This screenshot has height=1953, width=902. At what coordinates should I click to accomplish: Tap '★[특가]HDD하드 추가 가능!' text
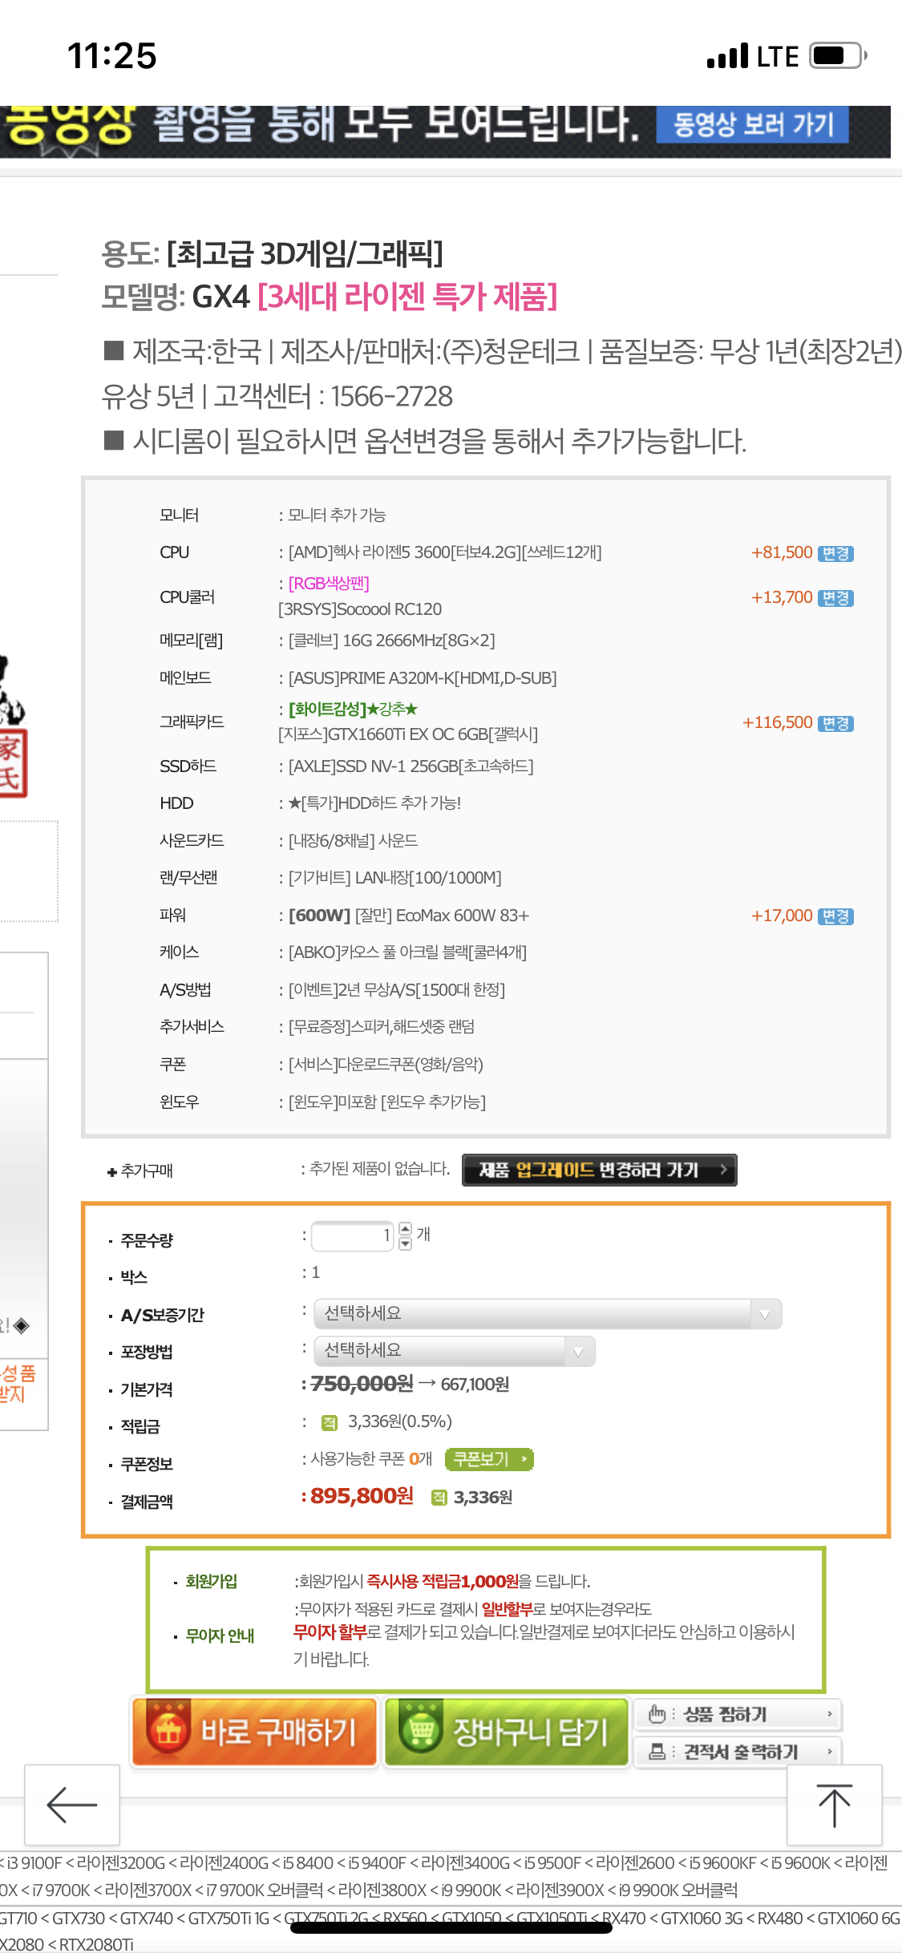[374, 803]
